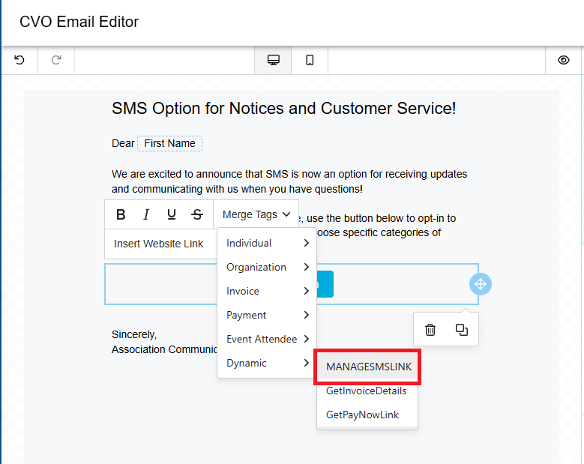Toggle italic formatting
This screenshot has width=584, height=464.
tap(146, 214)
